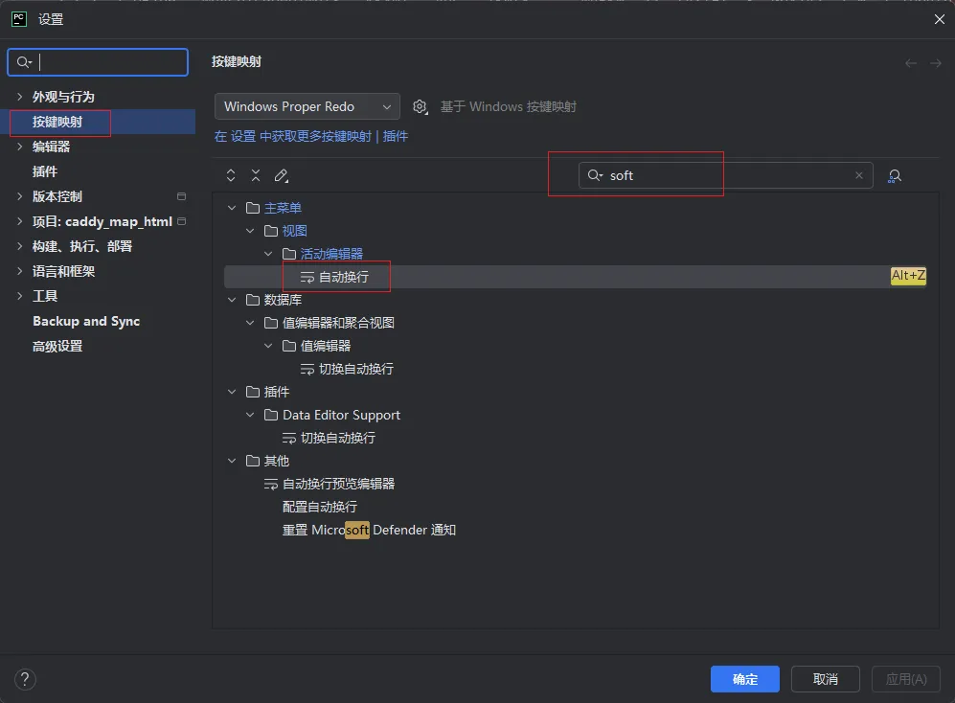
Task: Expand the 外观与行为 settings section
Action: click(x=20, y=97)
